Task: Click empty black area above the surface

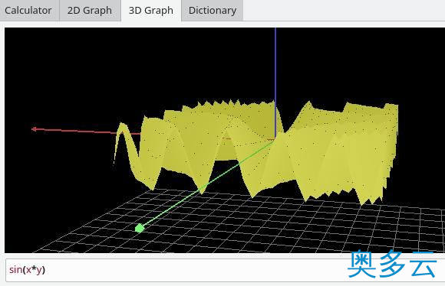Action: click(142, 62)
